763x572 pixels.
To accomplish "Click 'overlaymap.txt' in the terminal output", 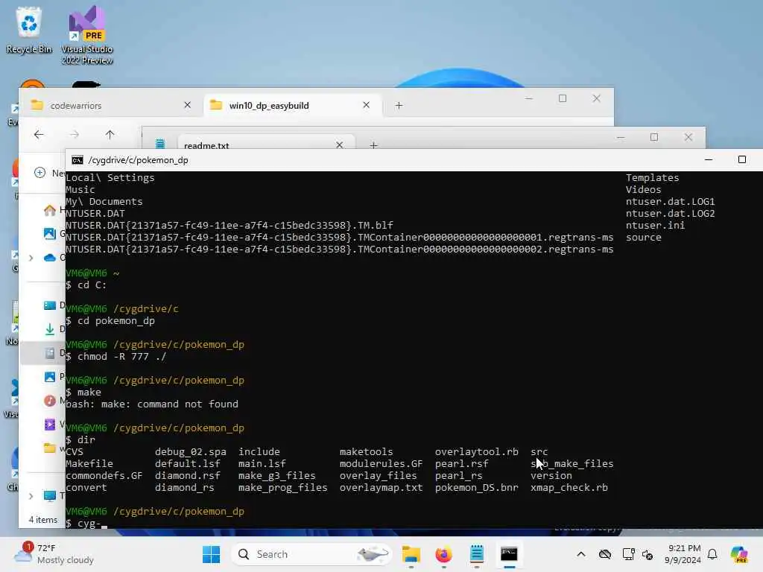I will pyautogui.click(x=381, y=487).
